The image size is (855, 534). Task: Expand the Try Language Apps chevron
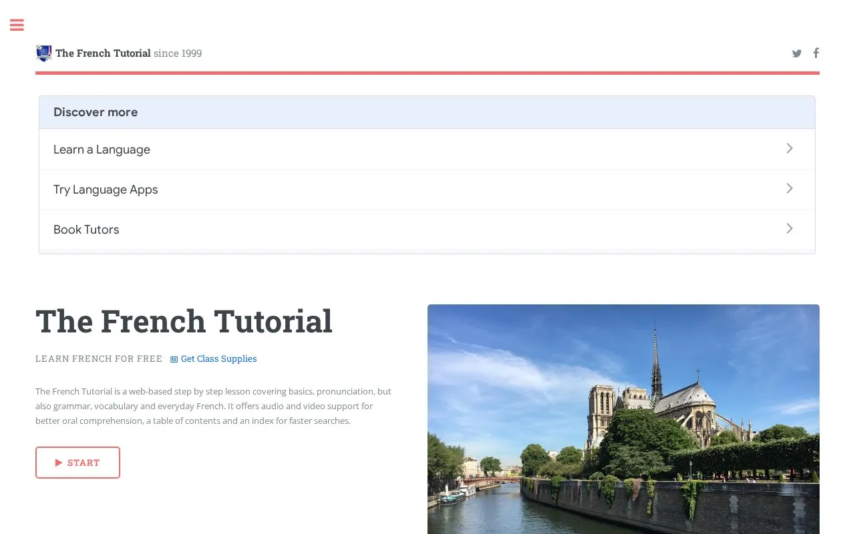click(x=790, y=188)
